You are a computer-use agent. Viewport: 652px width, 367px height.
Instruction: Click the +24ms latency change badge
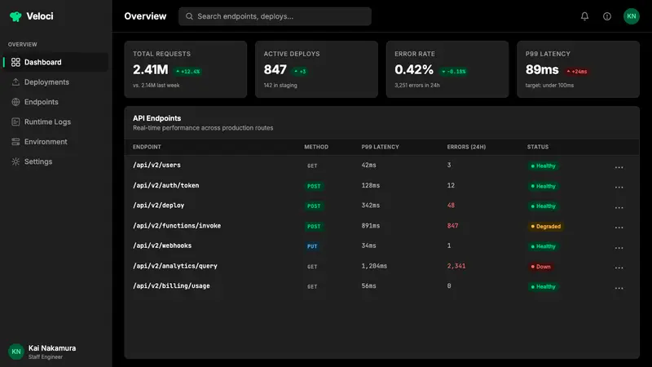click(577, 72)
